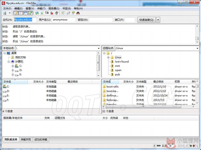
Task: Click the 端口 port input field
Action: tap(130, 20)
